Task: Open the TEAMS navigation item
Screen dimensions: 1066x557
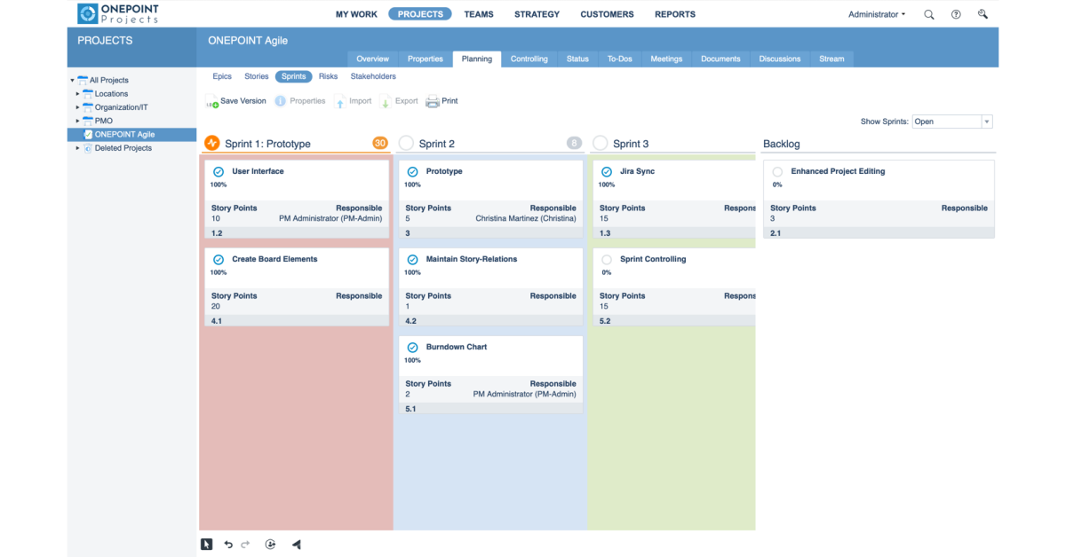Action: point(479,14)
